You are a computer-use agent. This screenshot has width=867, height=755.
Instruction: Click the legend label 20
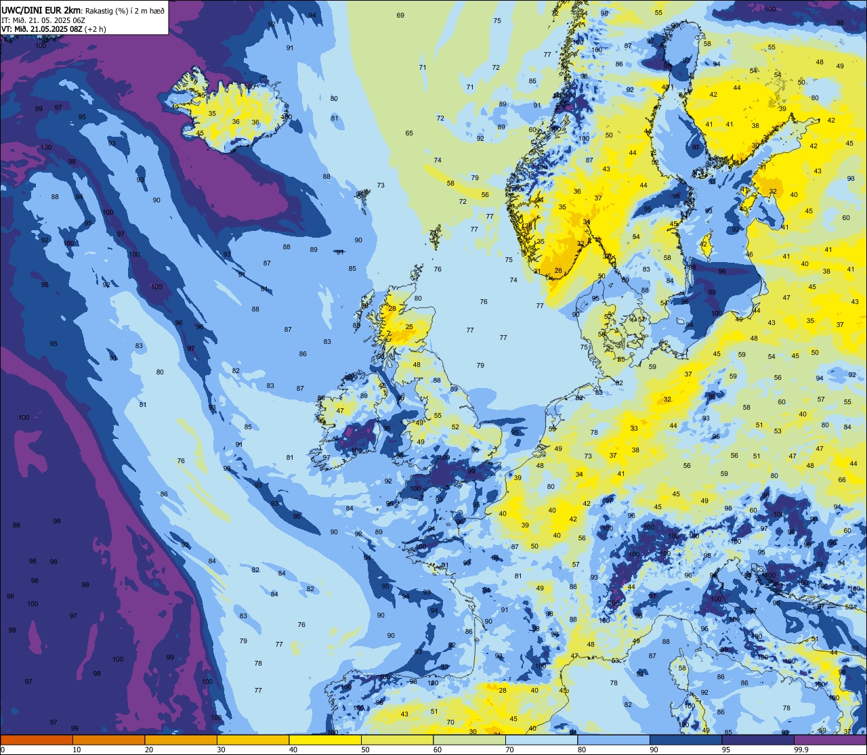pos(149,750)
